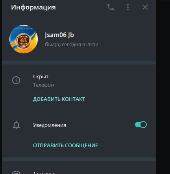Click the info circle icon
The width and height of the screenshot is (170, 174).
pyautogui.click(x=16, y=80)
